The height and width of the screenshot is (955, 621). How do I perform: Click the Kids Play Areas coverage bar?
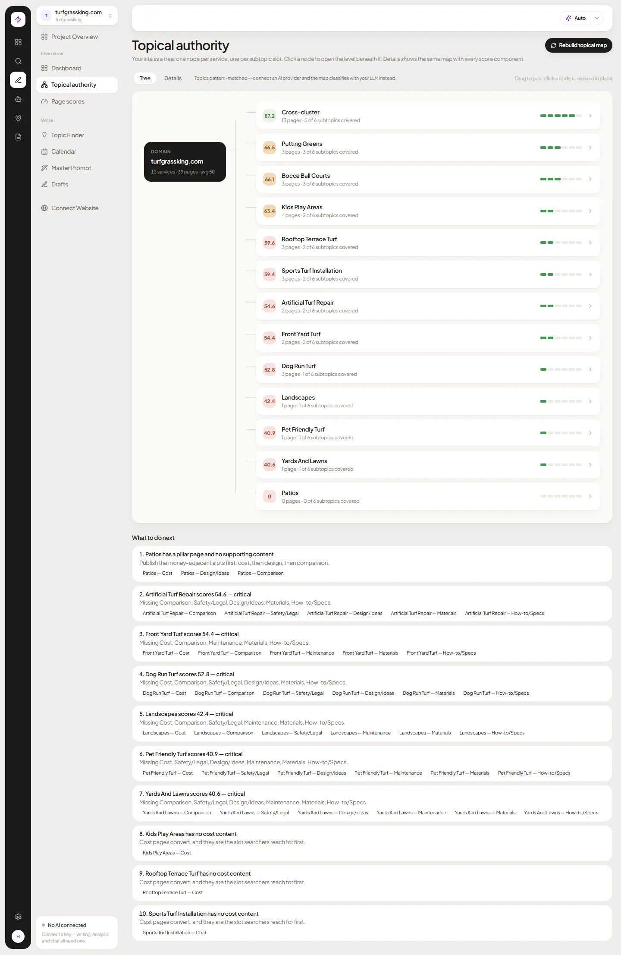pyautogui.click(x=561, y=211)
